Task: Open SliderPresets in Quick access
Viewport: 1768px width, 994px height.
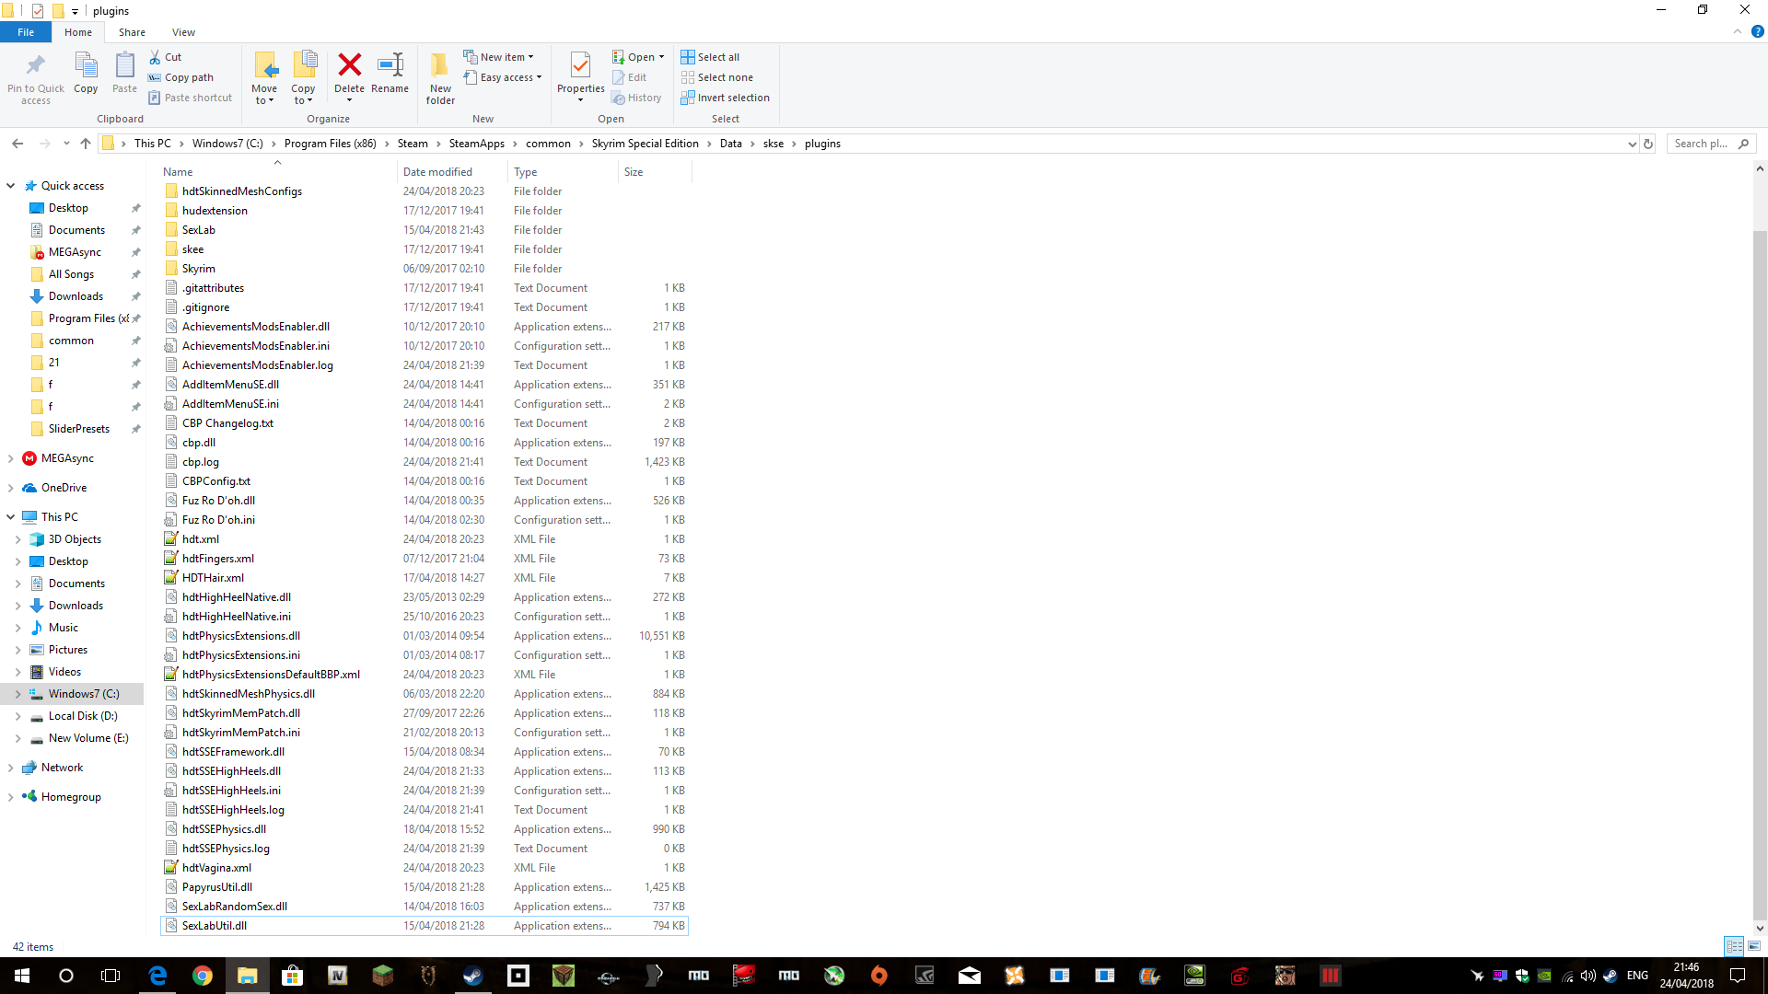Action: pyautogui.click(x=79, y=429)
